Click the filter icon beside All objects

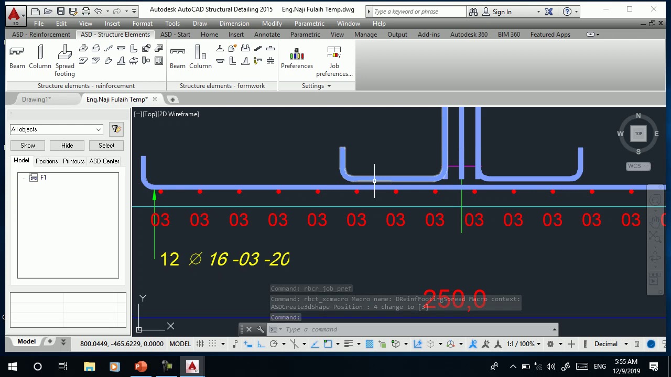116,129
